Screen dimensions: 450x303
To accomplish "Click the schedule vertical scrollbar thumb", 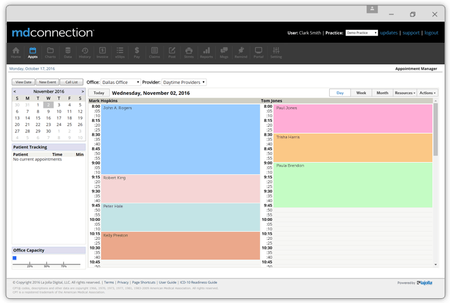I will pos(435,129).
